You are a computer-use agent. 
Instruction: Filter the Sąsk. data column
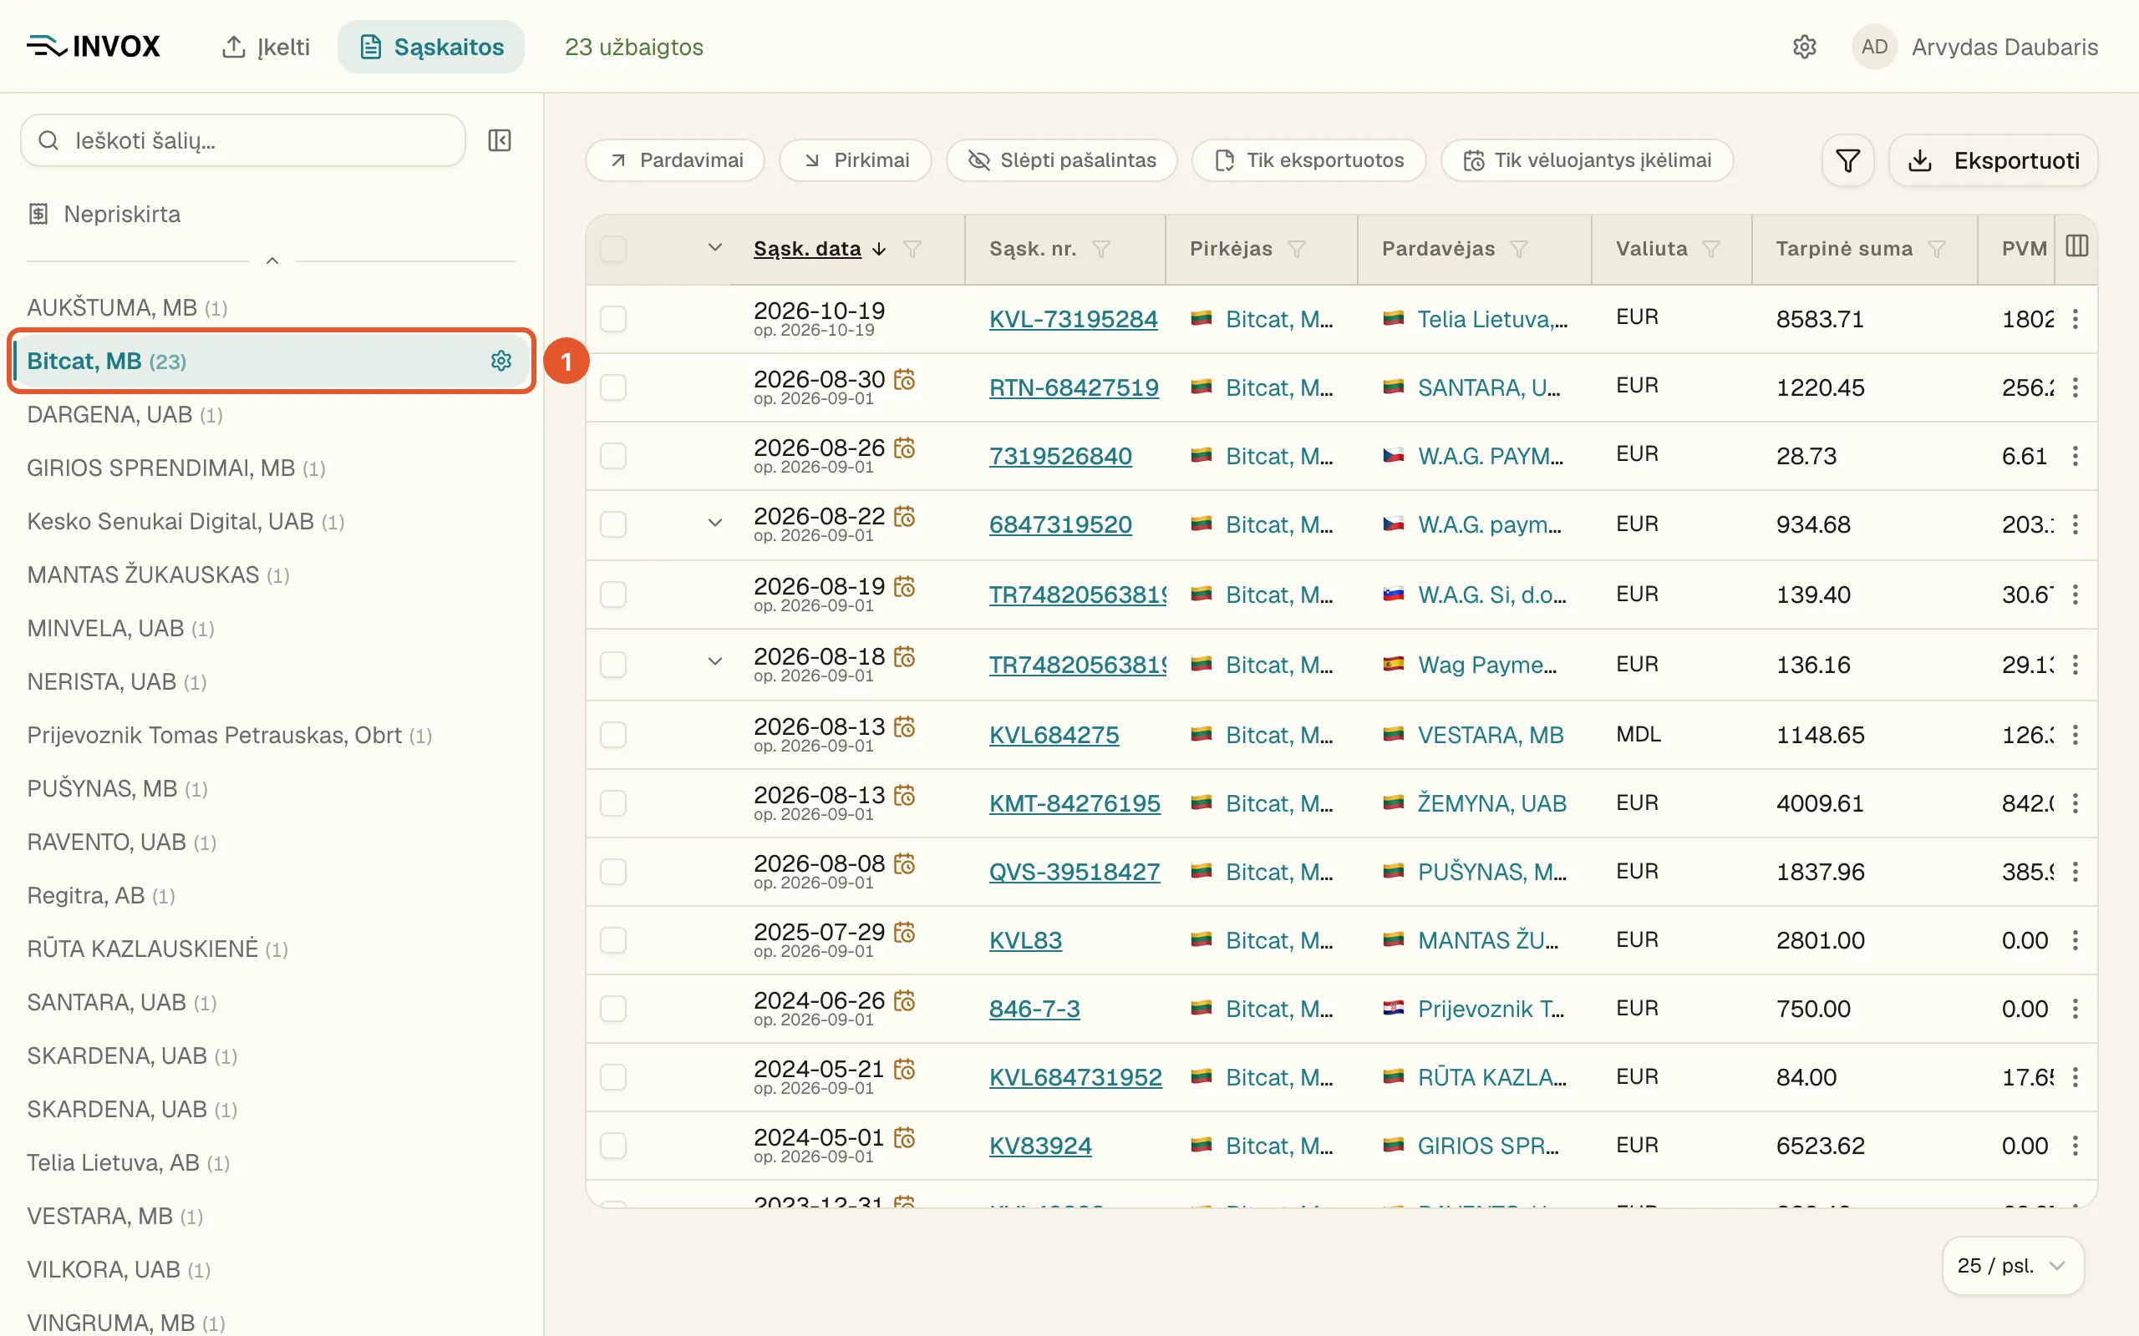(912, 249)
